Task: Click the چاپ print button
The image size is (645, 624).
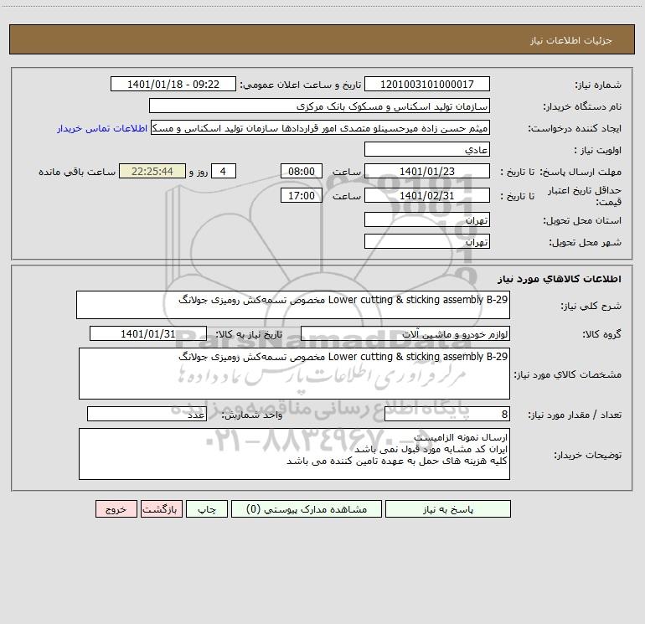Action: coord(207,508)
